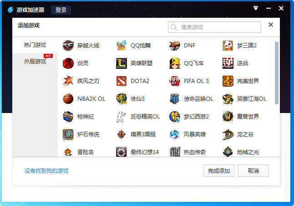This screenshot has width=294, height=206.
Task: Click the 炉石传说 label text
Action: [x=88, y=134]
